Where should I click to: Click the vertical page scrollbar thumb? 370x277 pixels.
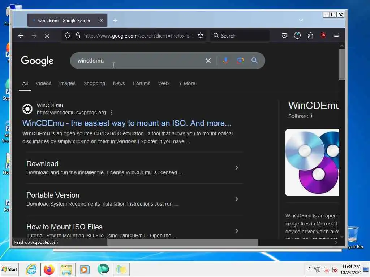[342, 64]
